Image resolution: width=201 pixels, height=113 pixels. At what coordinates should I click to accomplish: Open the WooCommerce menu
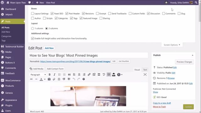tap(13, 80)
